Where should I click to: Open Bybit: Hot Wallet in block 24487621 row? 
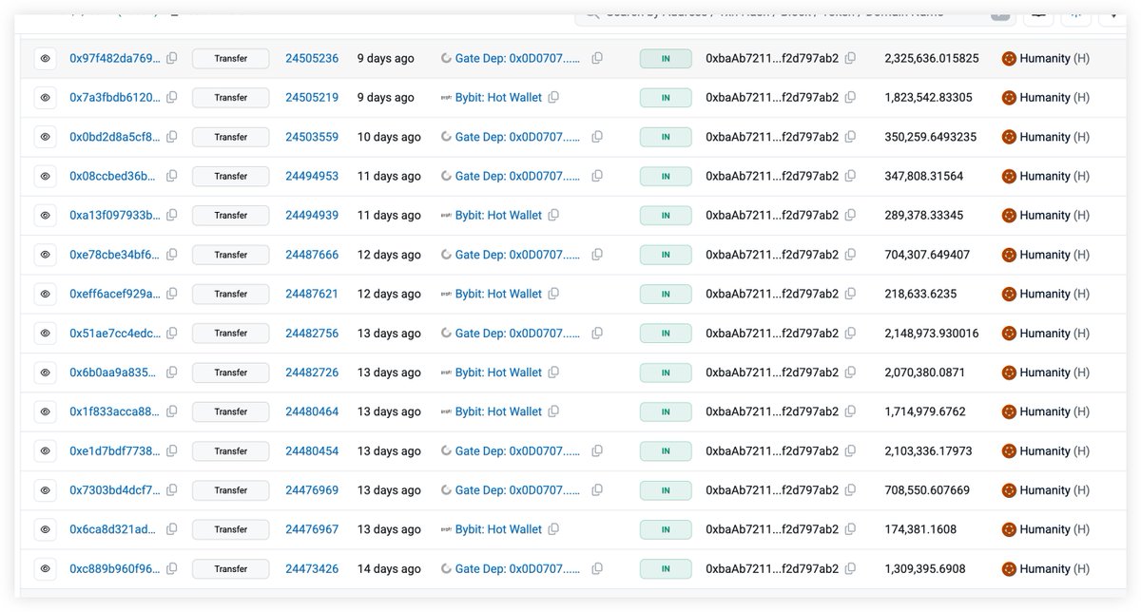pos(498,294)
